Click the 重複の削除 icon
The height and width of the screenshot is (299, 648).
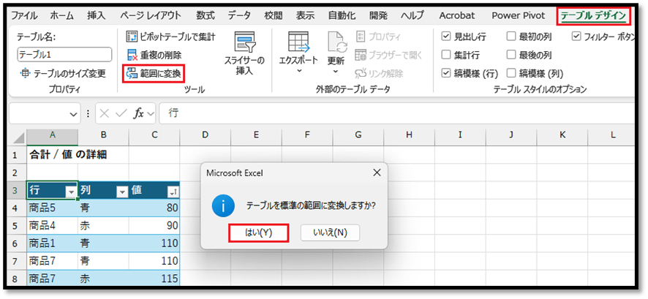(x=132, y=55)
